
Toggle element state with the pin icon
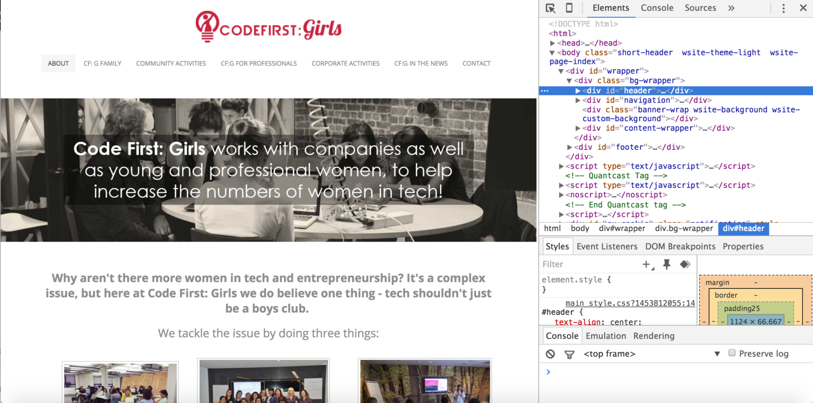pos(667,264)
